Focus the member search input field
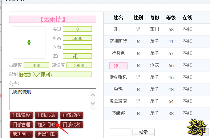 (x=120, y=132)
